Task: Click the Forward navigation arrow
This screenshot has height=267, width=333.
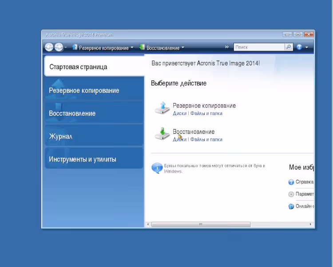Action: click(59, 47)
